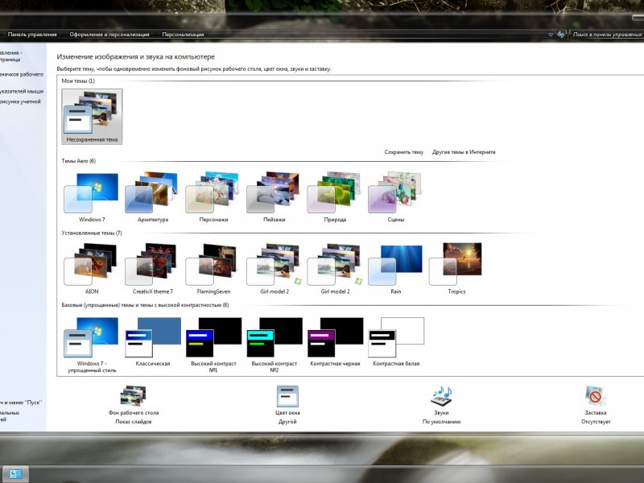Select the Контрастная белая theme
Viewport: 644px width, 483px height.
pyautogui.click(x=396, y=342)
